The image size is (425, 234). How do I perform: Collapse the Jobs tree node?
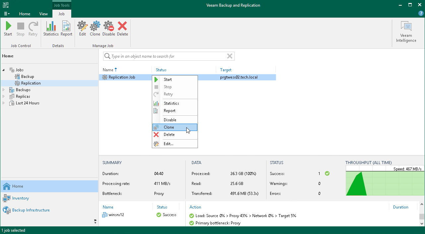click(x=4, y=70)
